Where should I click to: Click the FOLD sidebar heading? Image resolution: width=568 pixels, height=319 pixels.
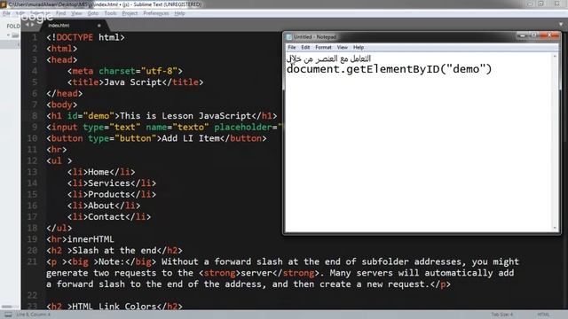pos(13,26)
